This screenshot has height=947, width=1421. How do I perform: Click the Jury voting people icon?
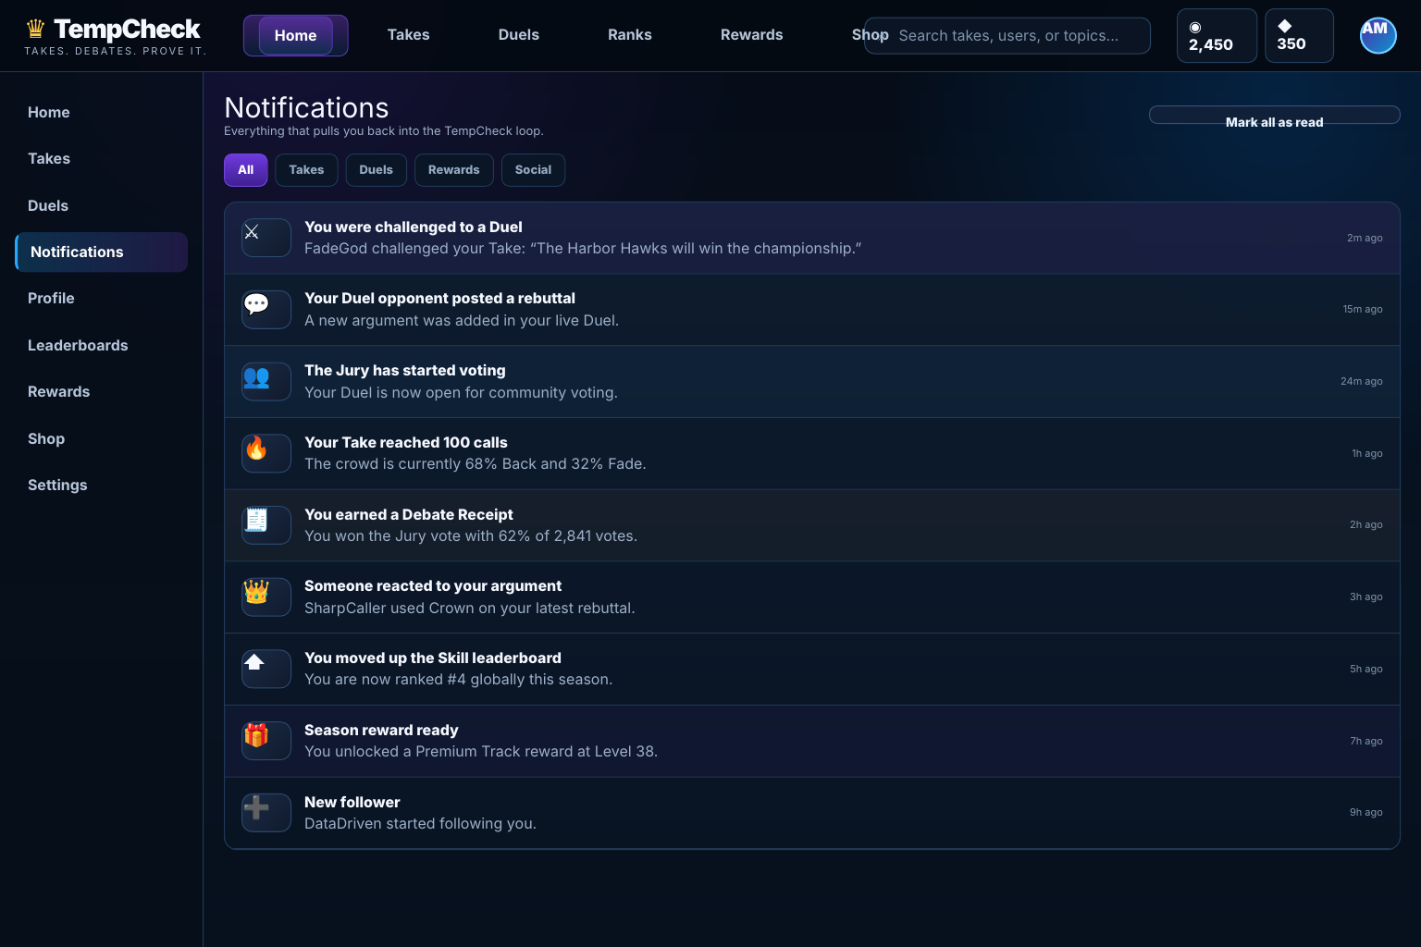click(x=266, y=381)
